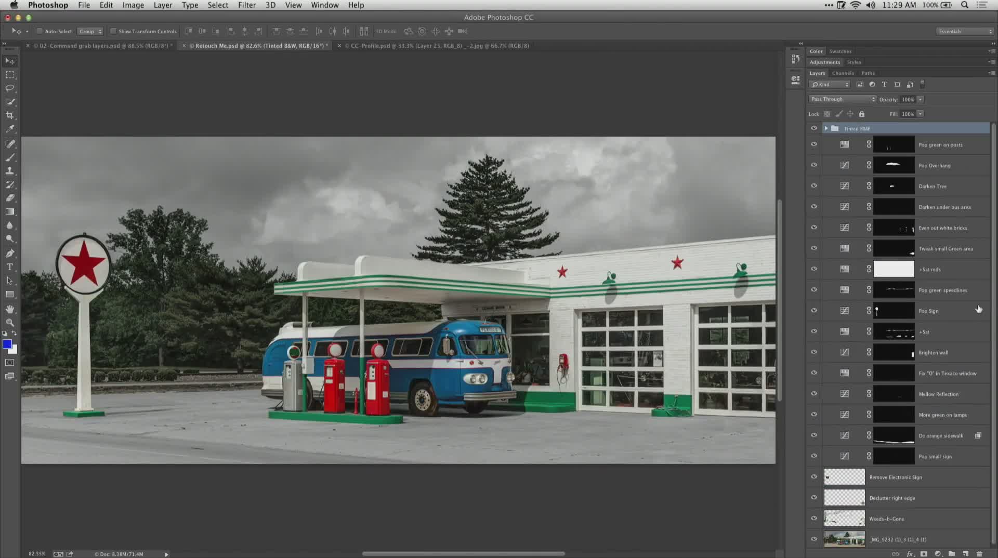Viewport: 998px width, 558px height.
Task: Select the Gradient tool
Action: point(10,211)
